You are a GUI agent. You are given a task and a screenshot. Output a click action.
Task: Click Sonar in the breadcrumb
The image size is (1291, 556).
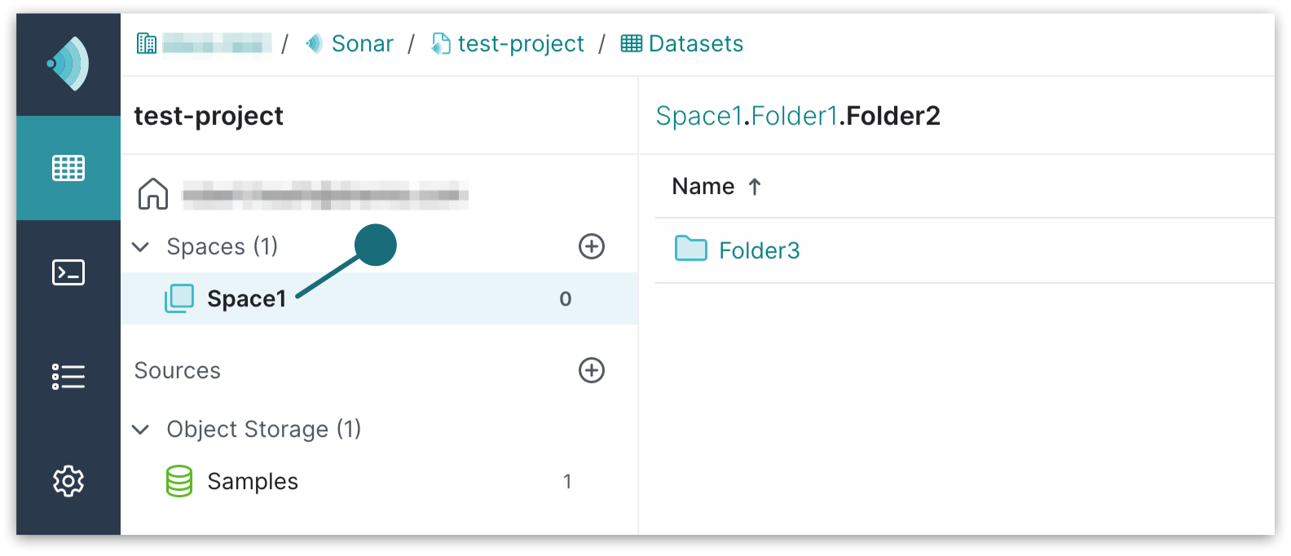coord(362,43)
